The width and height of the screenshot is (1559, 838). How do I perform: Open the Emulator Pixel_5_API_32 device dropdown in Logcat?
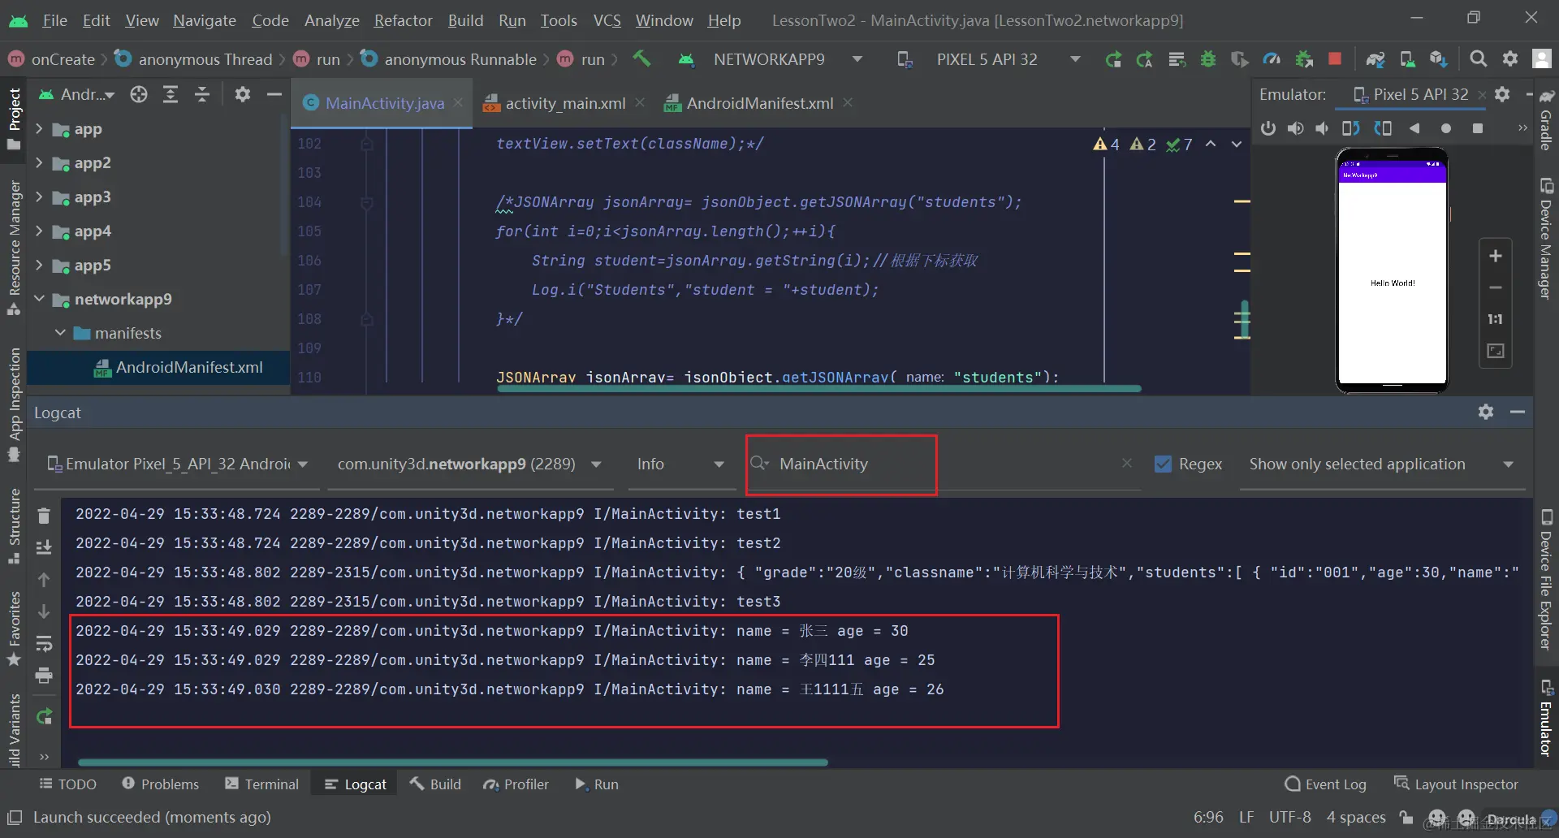coord(179,464)
